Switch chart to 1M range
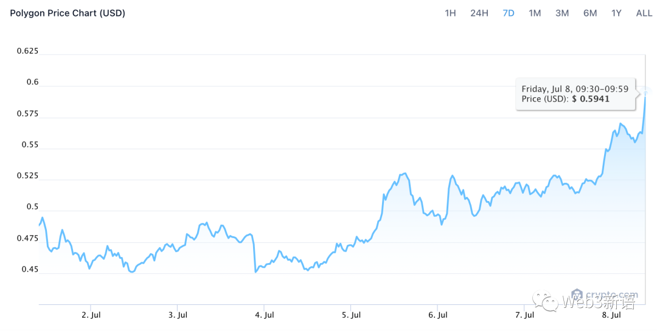657x331 pixels. tap(535, 13)
